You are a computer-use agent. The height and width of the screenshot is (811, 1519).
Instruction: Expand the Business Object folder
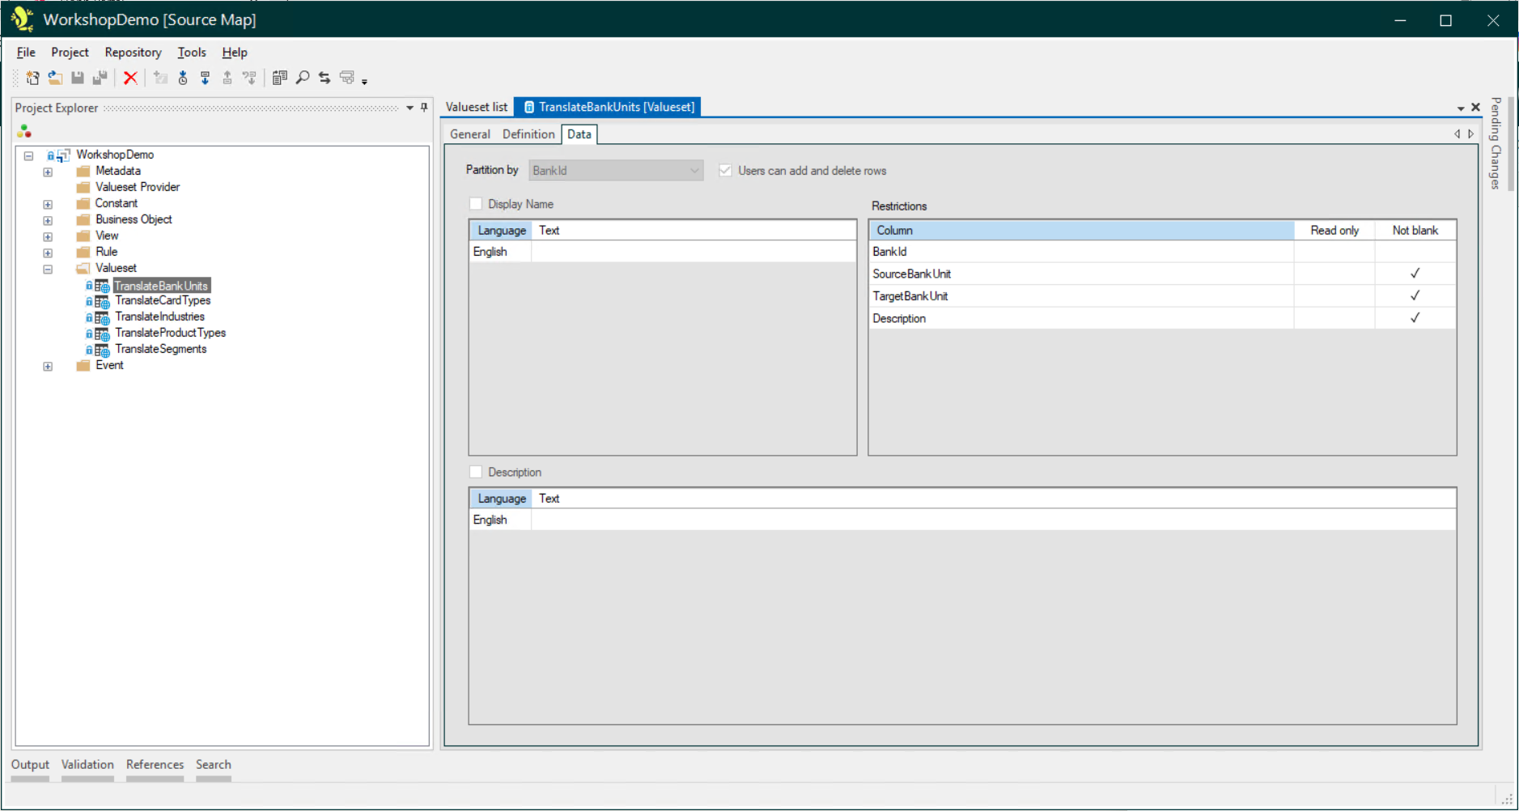pyautogui.click(x=48, y=220)
